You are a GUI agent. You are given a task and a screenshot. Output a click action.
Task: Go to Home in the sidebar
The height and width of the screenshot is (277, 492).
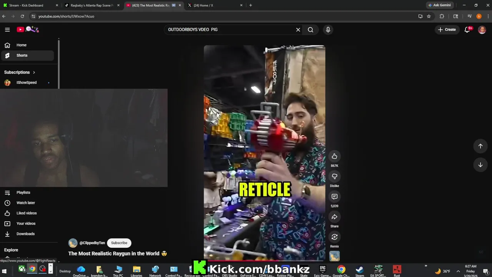pos(27,45)
